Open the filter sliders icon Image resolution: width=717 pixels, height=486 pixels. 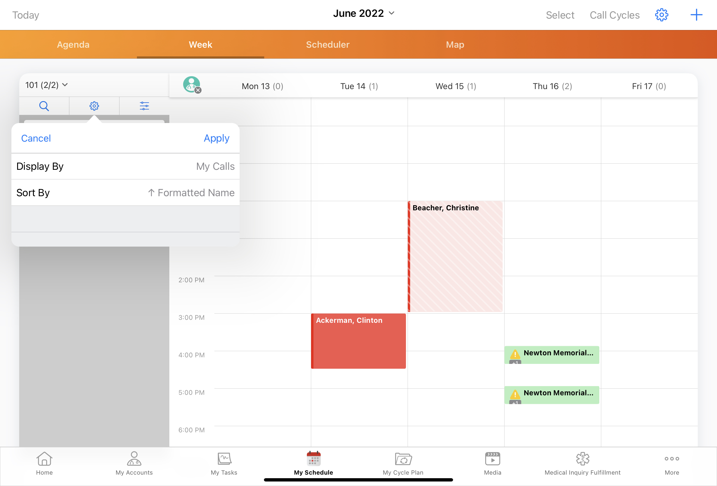point(144,106)
